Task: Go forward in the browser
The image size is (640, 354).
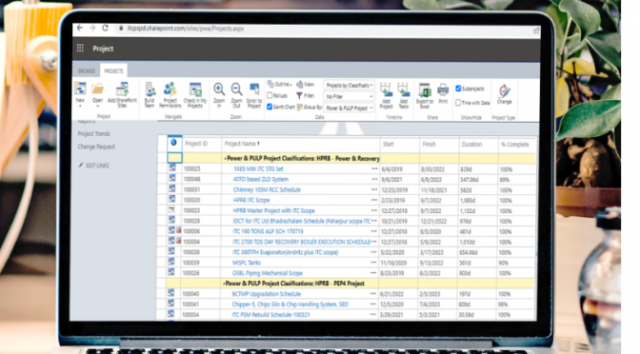Action: [x=92, y=28]
